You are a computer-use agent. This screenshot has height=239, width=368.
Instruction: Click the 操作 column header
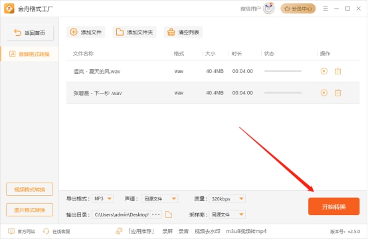pos(325,54)
